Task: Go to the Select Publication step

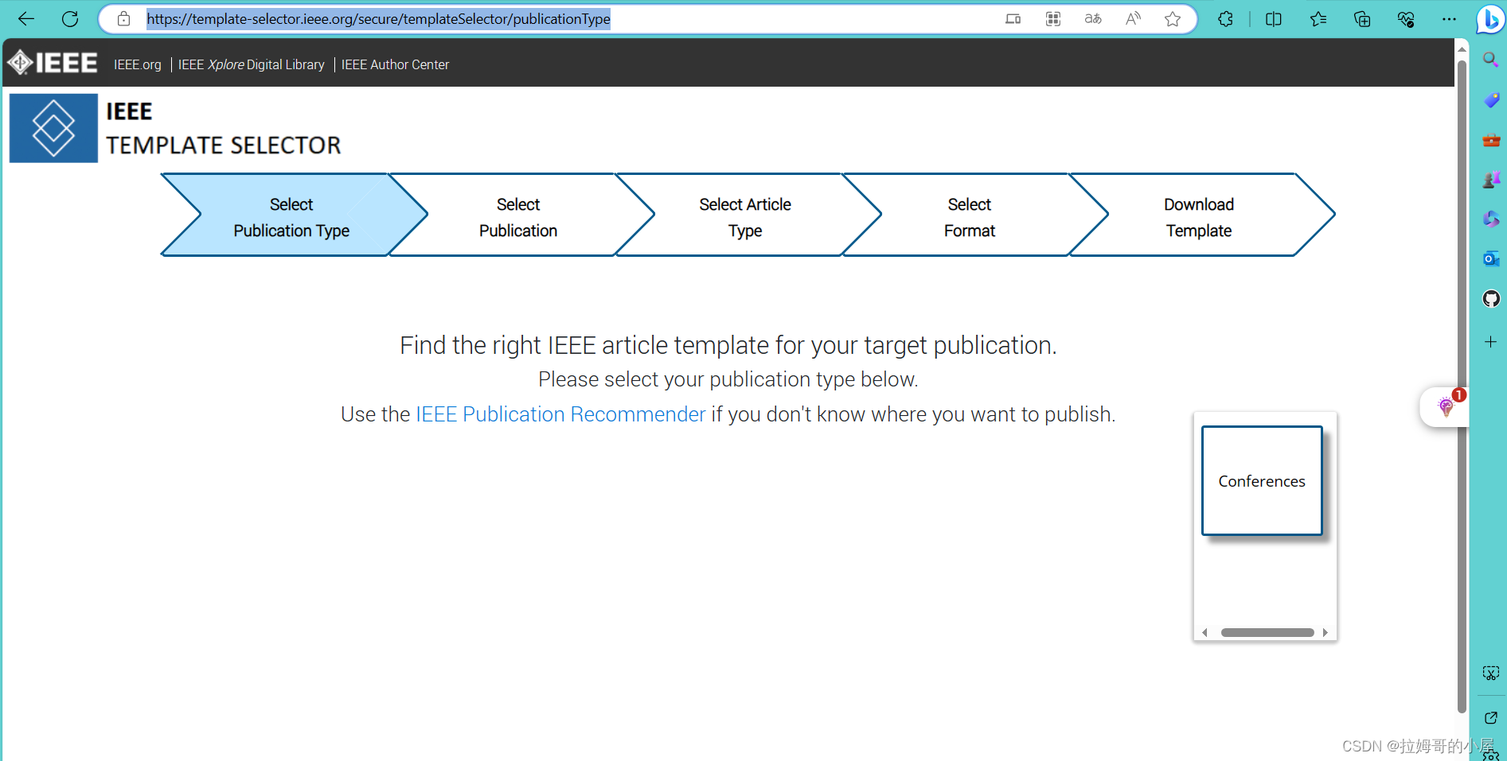Action: coord(518,215)
